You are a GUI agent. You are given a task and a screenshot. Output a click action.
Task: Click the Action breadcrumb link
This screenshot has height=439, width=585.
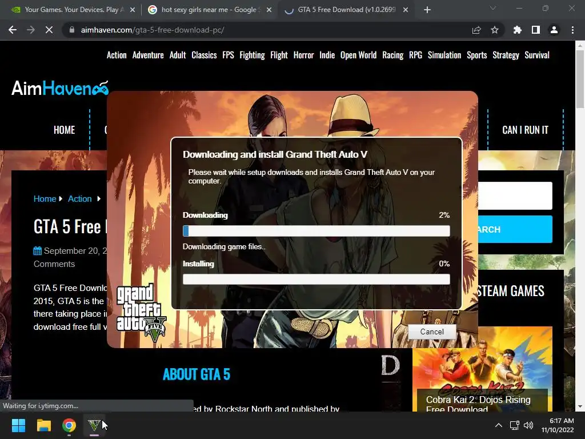pyautogui.click(x=80, y=198)
